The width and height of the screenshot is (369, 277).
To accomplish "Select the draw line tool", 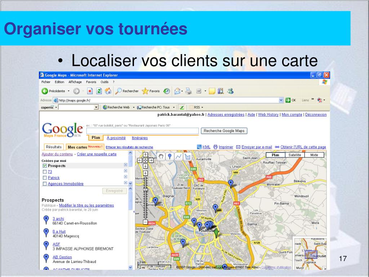I will coord(179,157).
